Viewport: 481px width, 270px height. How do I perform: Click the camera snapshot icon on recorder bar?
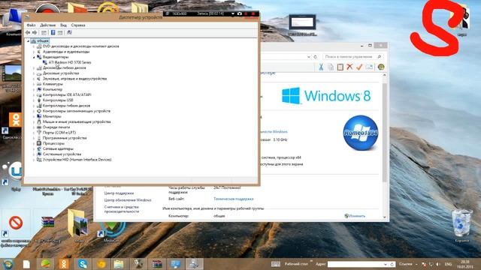tap(240, 13)
